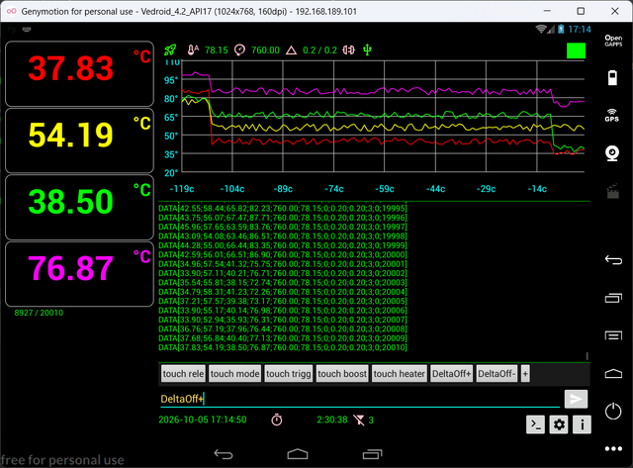Click the 'DeltaOff-' command button
This screenshot has height=468, width=633.
[x=497, y=374]
